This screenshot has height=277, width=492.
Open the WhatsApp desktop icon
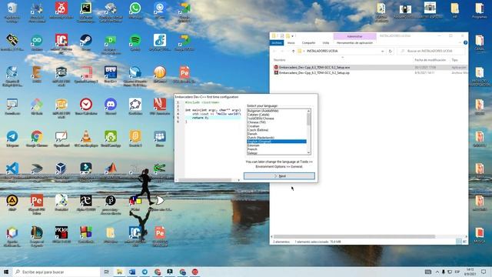click(x=135, y=11)
